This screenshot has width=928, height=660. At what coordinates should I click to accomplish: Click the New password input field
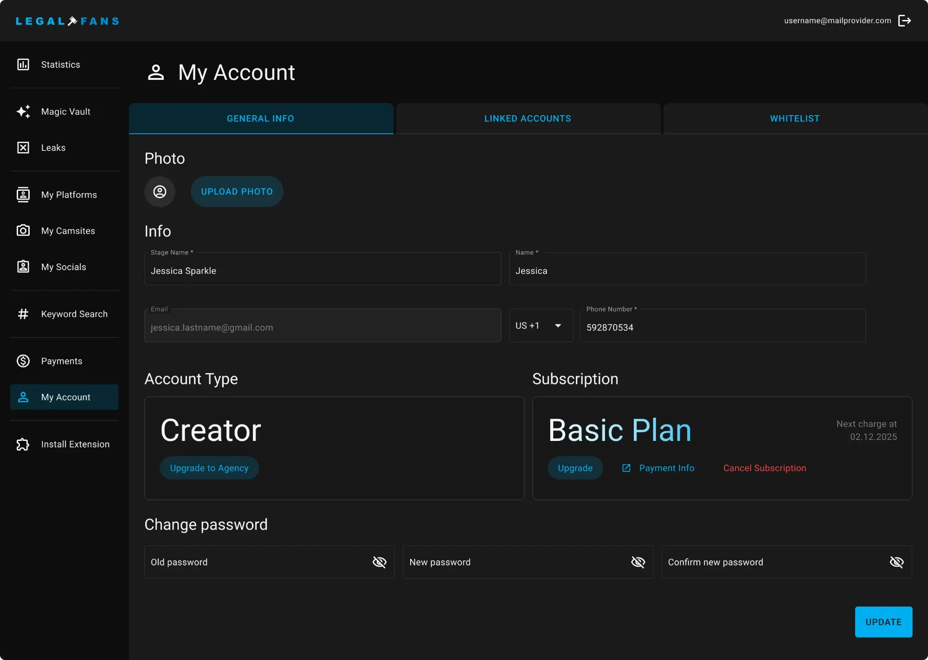[528, 562]
